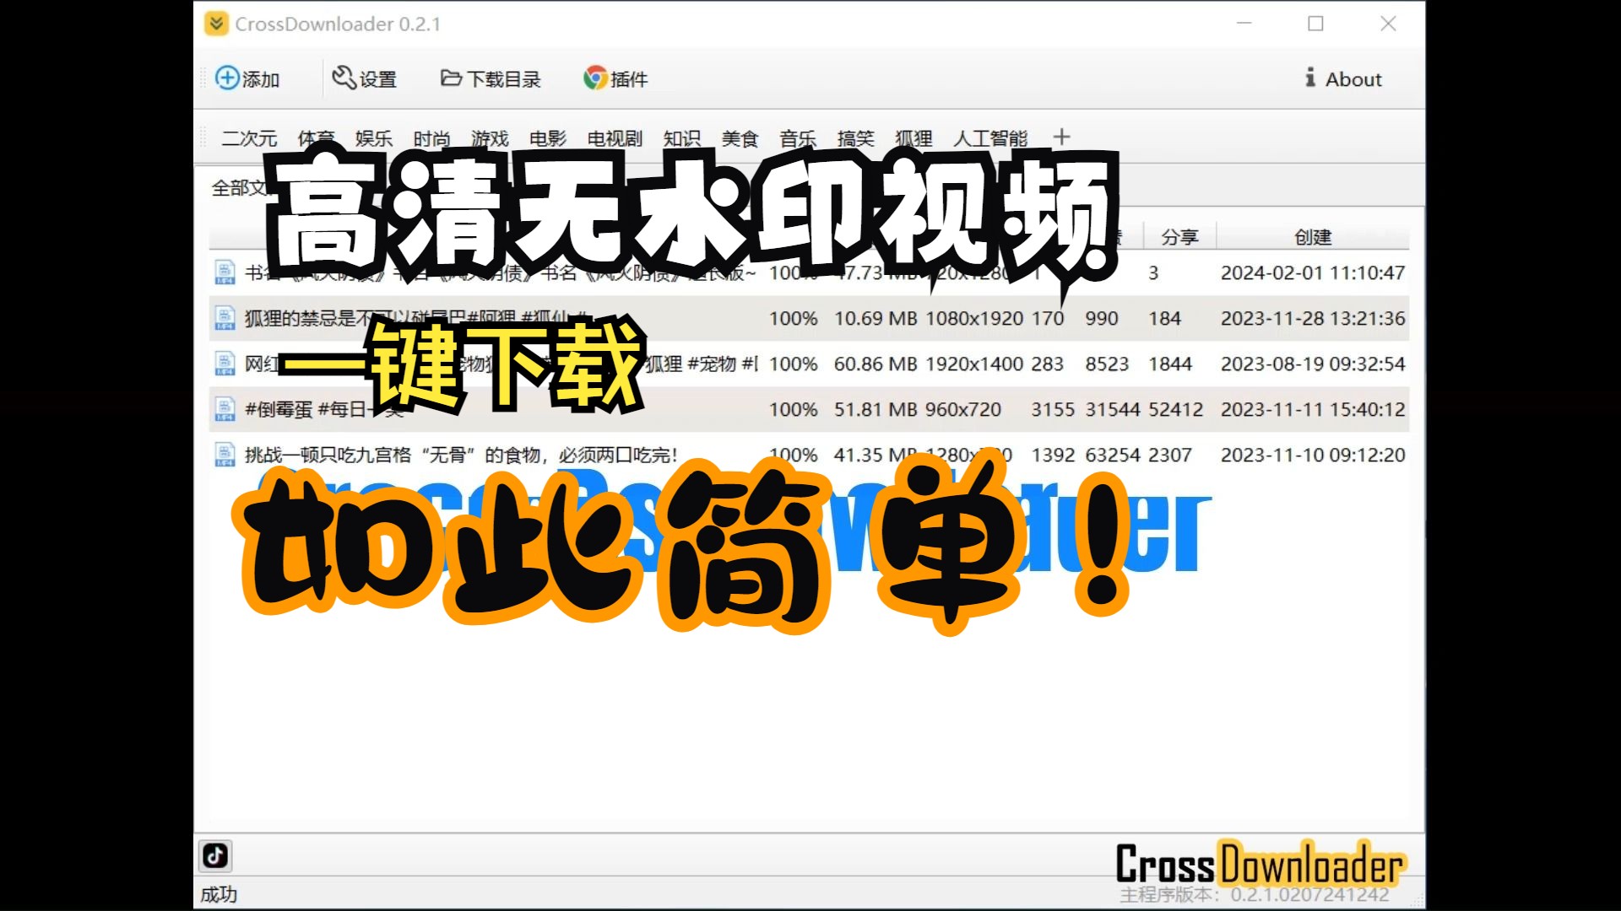Click file icon of the 网红 row
1621x911 pixels.
pyautogui.click(x=225, y=364)
